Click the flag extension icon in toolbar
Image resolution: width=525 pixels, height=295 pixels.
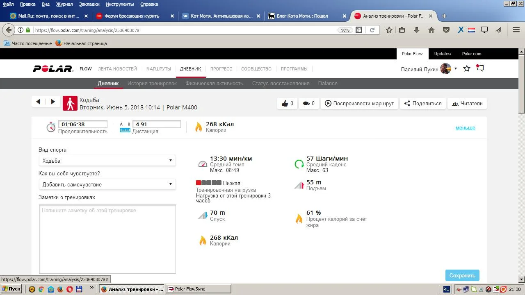pos(472,30)
